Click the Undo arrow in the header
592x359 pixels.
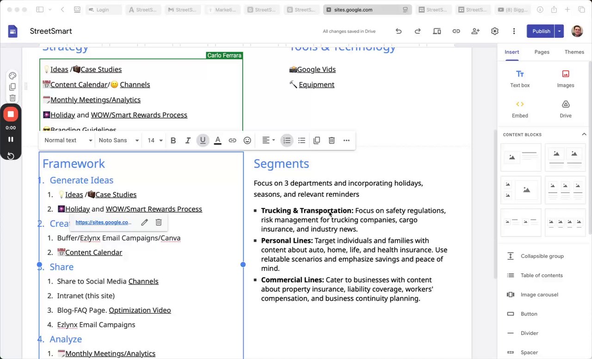(398, 31)
